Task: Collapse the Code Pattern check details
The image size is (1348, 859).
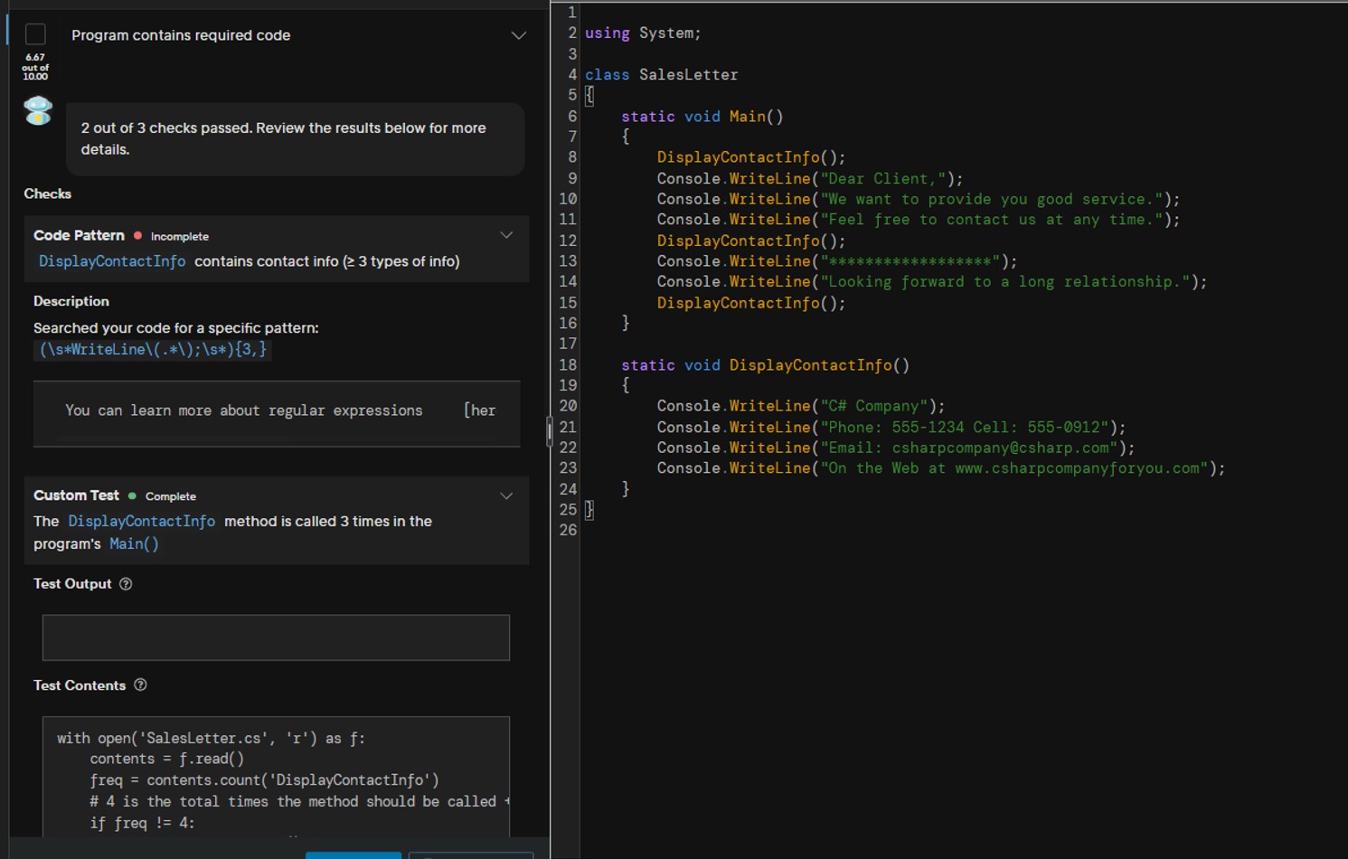Action: pyautogui.click(x=506, y=235)
